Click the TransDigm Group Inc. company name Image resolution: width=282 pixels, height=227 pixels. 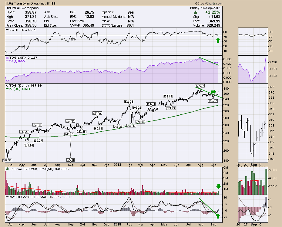pos(30,3)
